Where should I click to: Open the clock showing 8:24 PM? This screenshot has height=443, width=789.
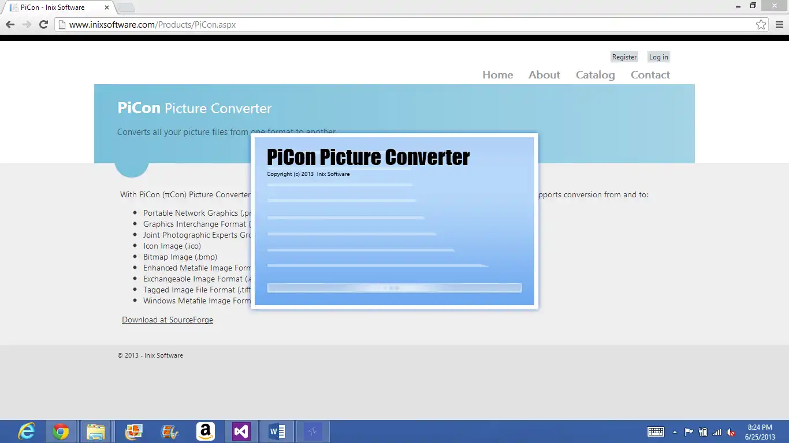tap(760, 432)
